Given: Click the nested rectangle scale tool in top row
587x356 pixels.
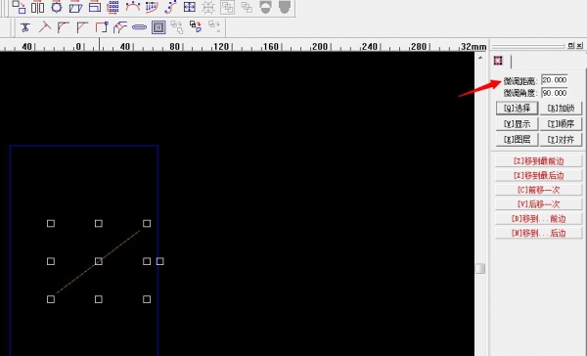Looking at the screenshot, I should pyautogui.click(x=95, y=7).
